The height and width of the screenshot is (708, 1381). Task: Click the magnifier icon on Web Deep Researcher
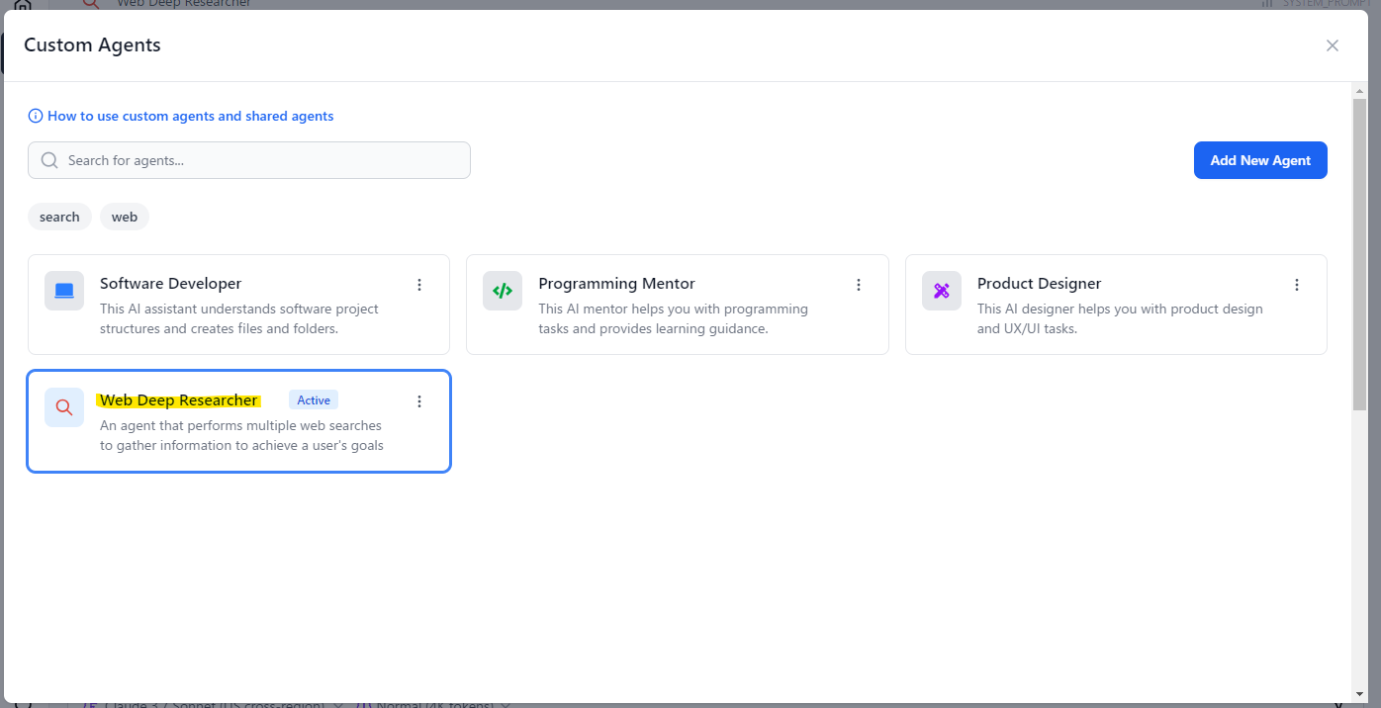(64, 407)
